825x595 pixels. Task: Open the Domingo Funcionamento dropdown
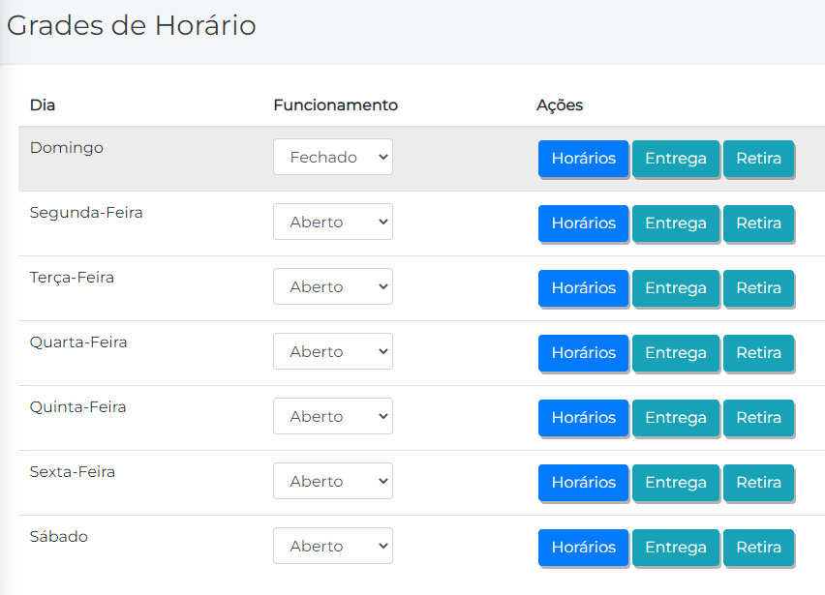pos(332,157)
